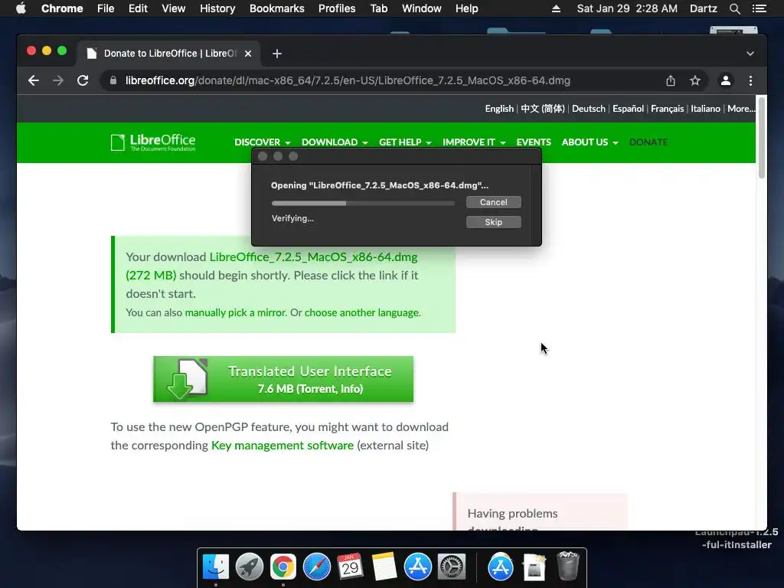Skip the dmg verification
Viewport: 784px width, 588px height.
pos(494,222)
